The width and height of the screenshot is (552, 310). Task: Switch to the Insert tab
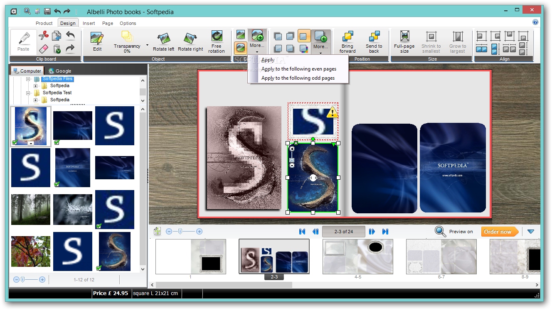pyautogui.click(x=89, y=23)
